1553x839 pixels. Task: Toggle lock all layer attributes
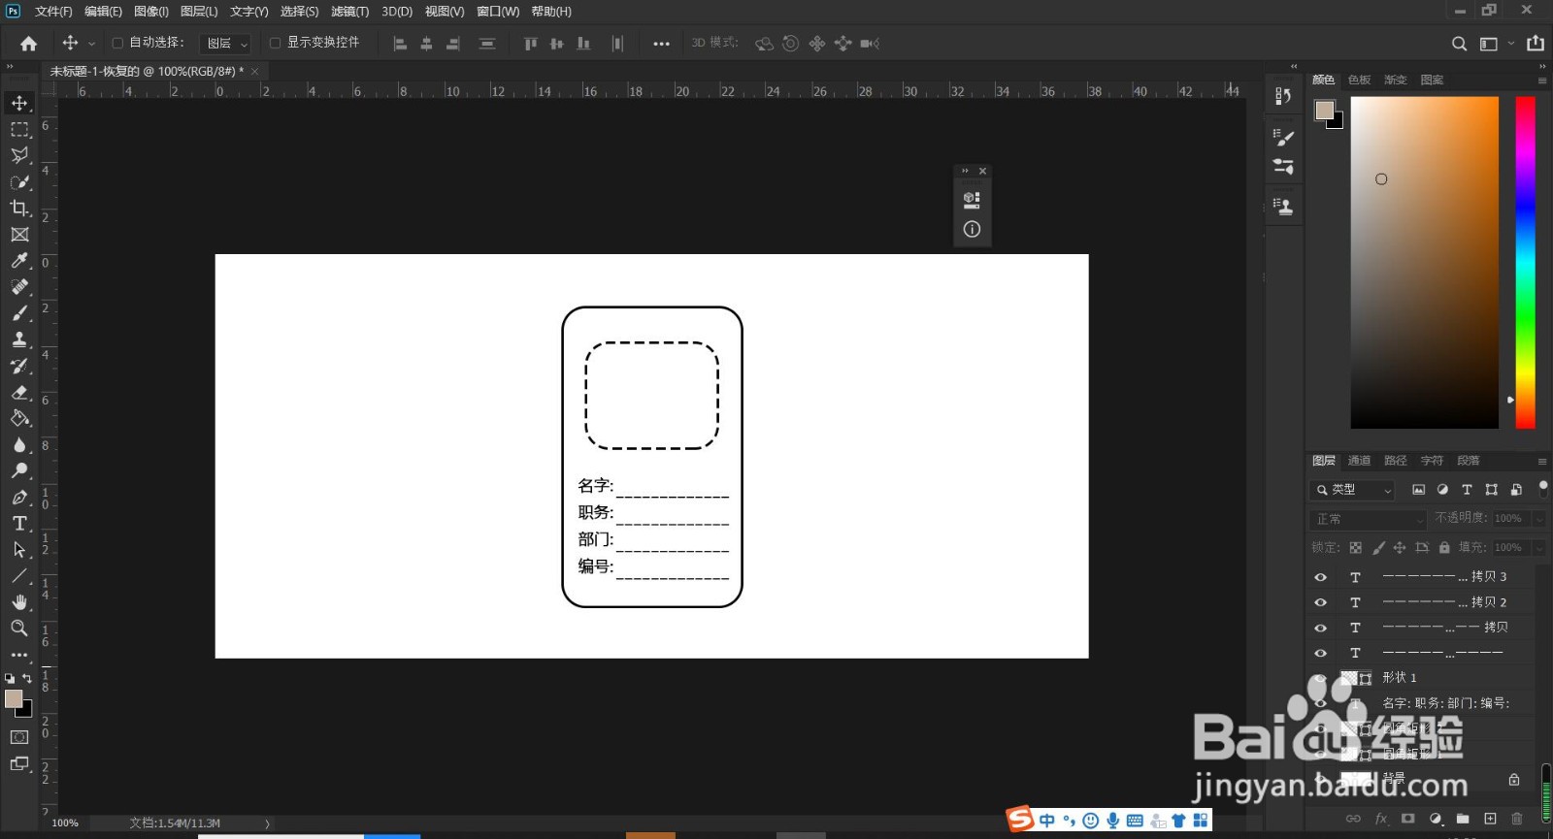(x=1444, y=547)
